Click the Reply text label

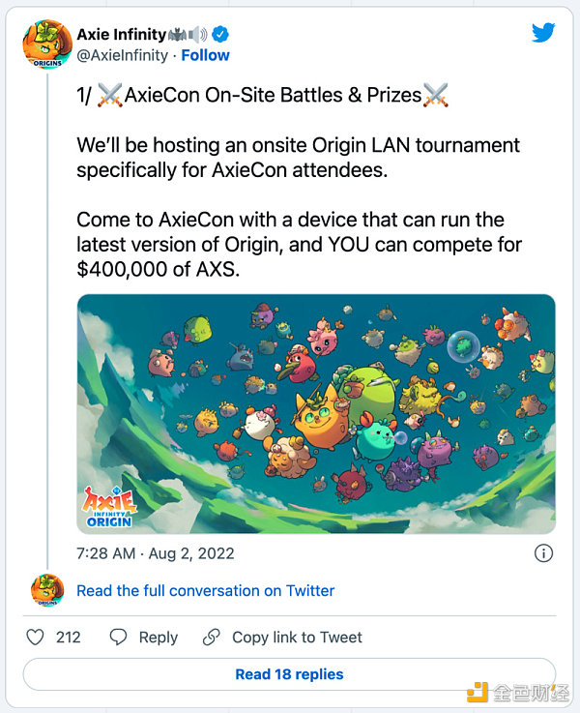(x=158, y=638)
